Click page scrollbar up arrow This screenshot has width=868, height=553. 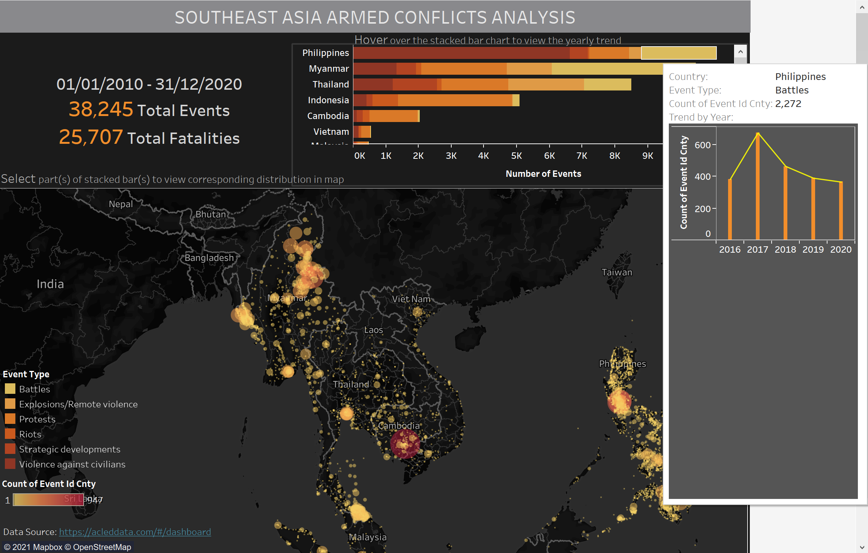(x=862, y=7)
